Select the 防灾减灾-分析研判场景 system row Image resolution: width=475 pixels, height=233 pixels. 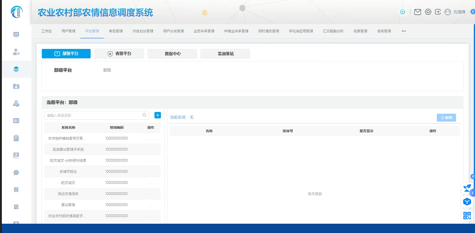[x=102, y=161]
